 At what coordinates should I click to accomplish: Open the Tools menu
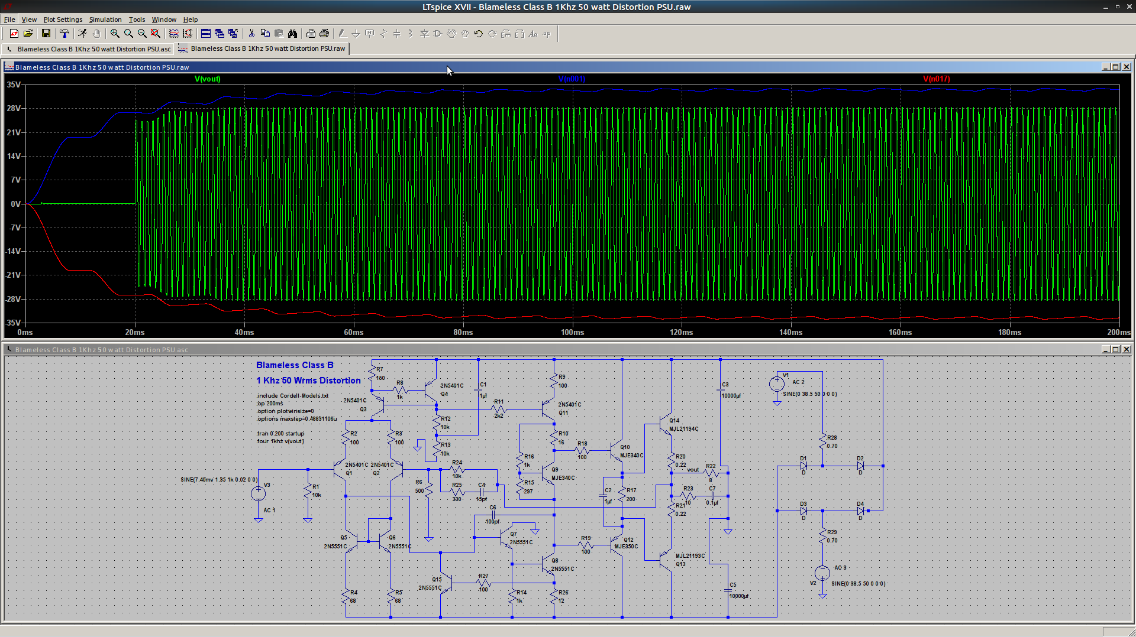coord(137,19)
